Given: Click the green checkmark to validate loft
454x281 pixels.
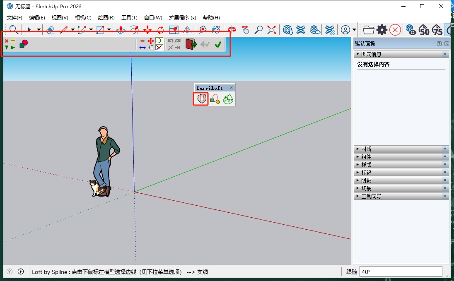Looking at the screenshot, I should tap(218, 44).
